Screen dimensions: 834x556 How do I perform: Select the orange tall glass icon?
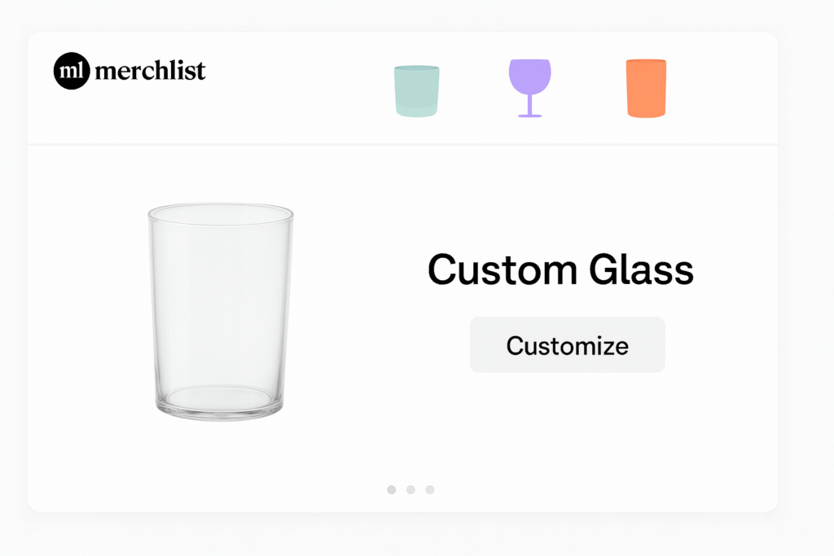point(646,88)
